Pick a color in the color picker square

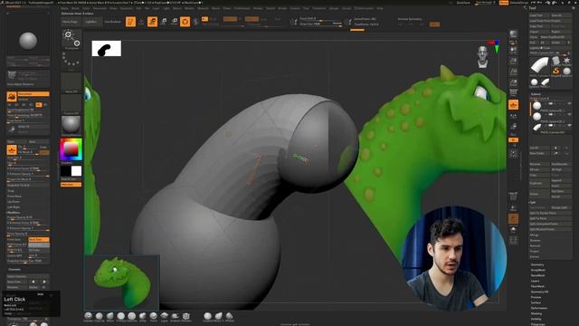(x=71, y=149)
